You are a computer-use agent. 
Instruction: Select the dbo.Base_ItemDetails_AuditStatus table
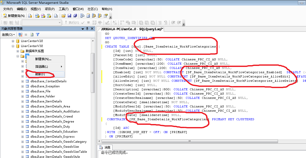click(55, 111)
